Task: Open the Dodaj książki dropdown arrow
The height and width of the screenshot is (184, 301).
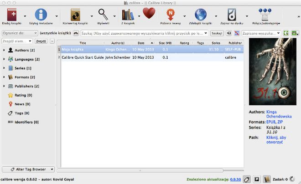Action: (25, 16)
